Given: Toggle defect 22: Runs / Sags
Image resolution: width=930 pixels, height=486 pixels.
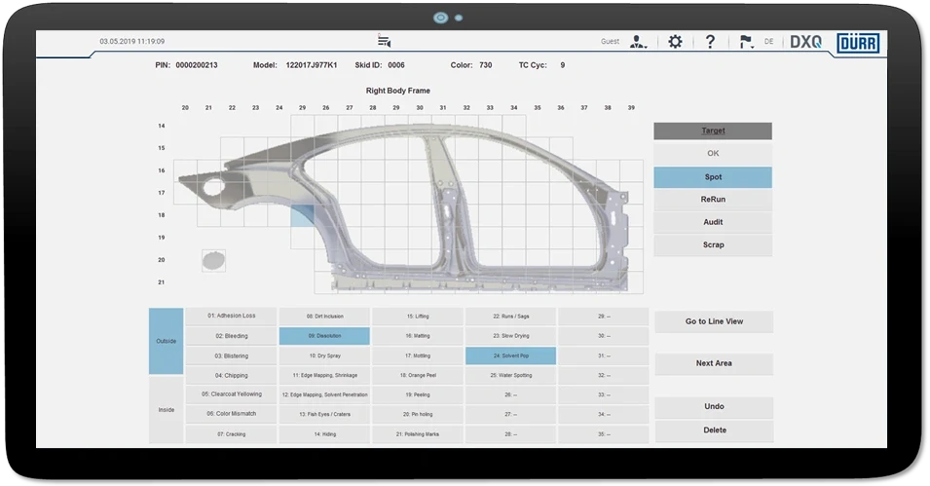Looking at the screenshot, I should tap(510, 317).
